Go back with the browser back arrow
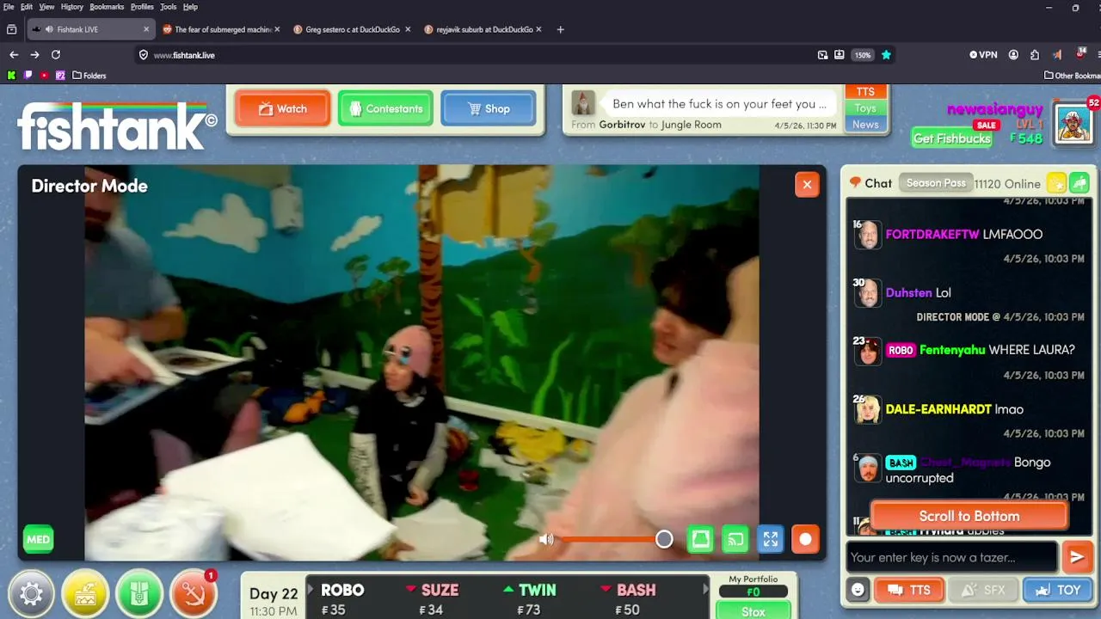Image resolution: width=1101 pixels, height=619 pixels. coord(14,55)
